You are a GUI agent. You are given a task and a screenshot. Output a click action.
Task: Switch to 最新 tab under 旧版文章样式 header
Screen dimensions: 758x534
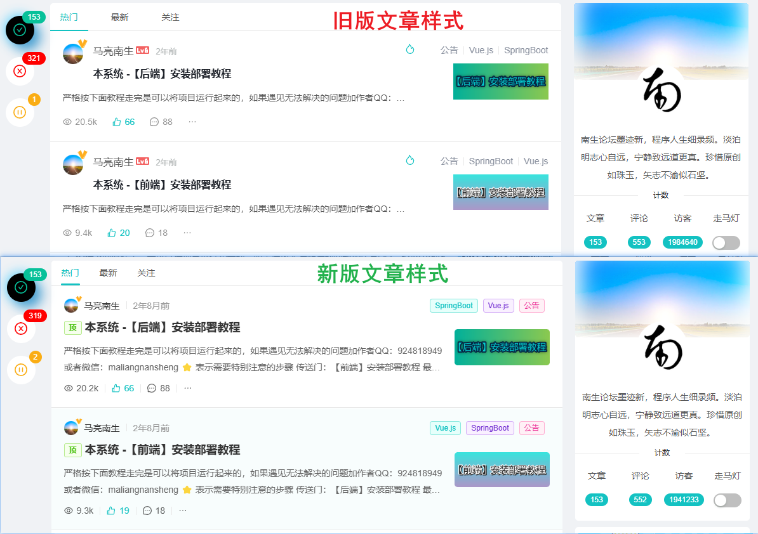click(x=119, y=17)
